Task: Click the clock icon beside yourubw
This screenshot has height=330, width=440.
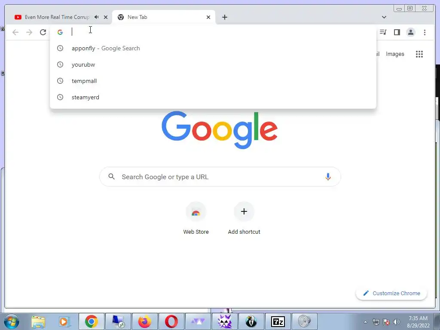Action: pos(60,64)
